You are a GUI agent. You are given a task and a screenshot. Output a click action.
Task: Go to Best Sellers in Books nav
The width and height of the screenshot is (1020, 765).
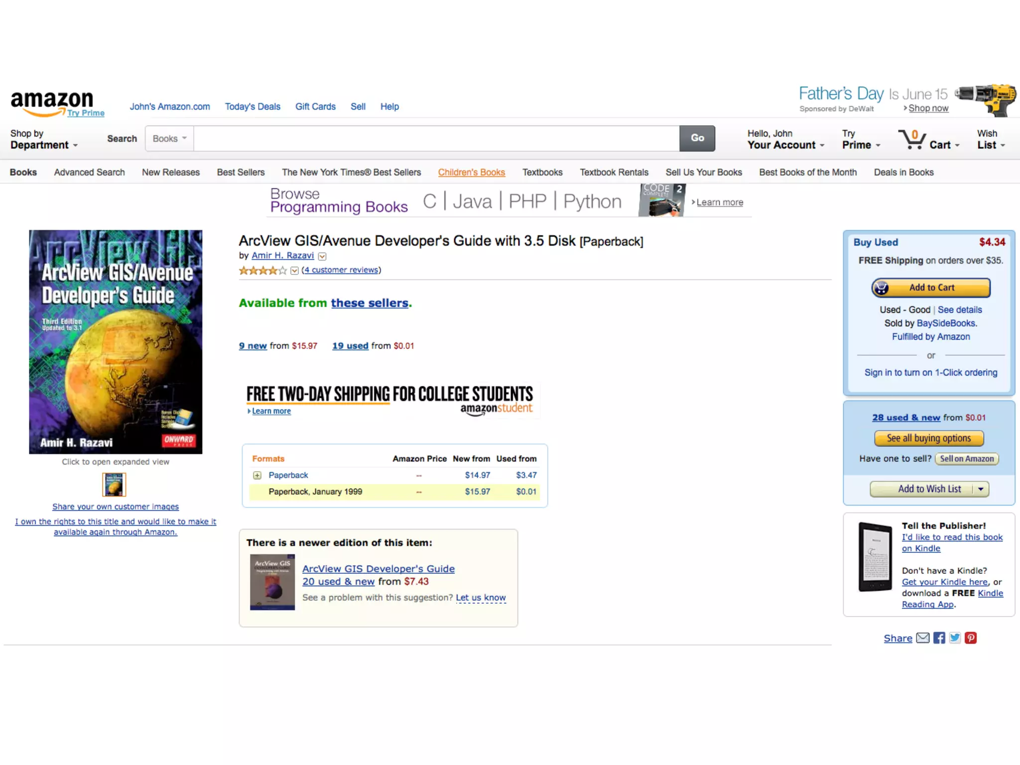point(241,172)
